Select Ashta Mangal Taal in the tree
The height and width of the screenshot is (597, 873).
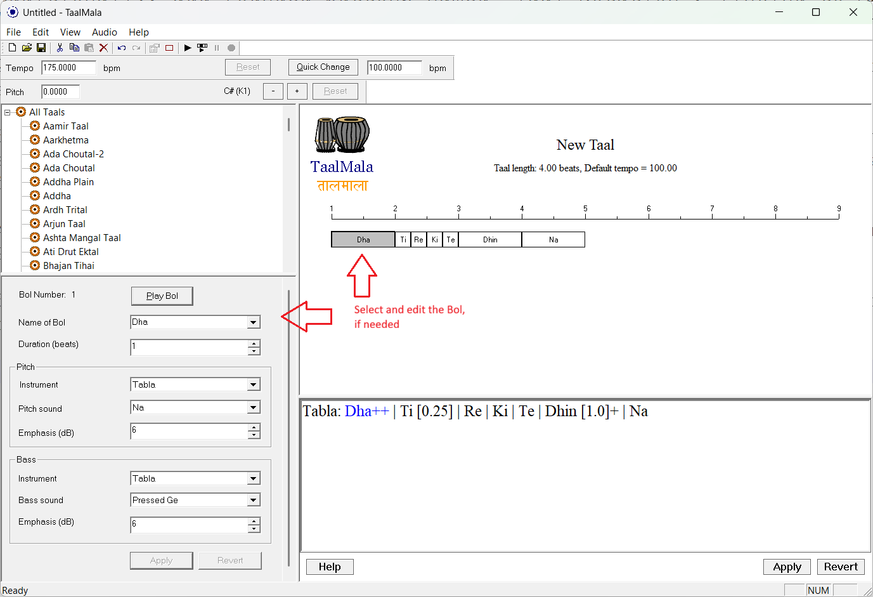(81, 238)
